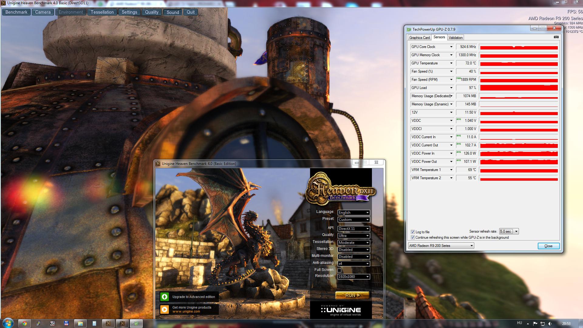583x328 pixels.
Task: Switch to GPU-Z taskbar icon
Action: click(136, 323)
